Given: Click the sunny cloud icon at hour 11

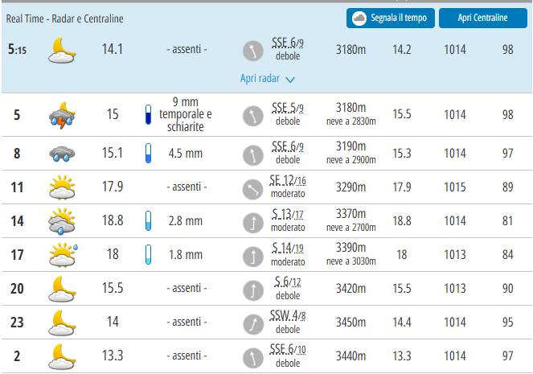Looking at the screenshot, I should (x=62, y=187).
